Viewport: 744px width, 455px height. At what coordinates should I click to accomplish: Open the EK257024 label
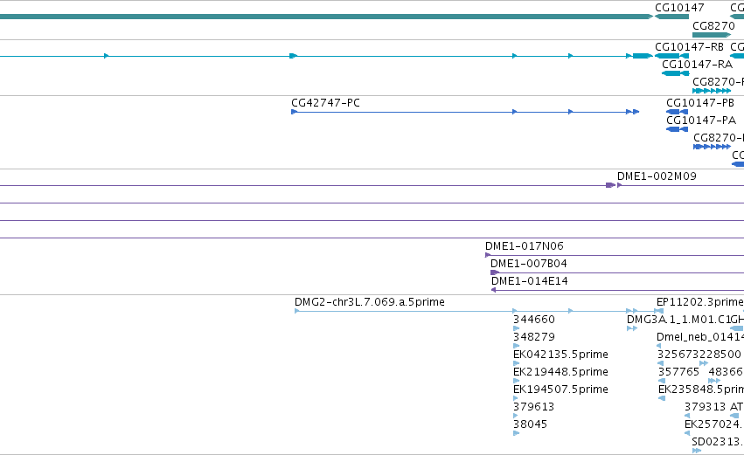click(x=712, y=424)
